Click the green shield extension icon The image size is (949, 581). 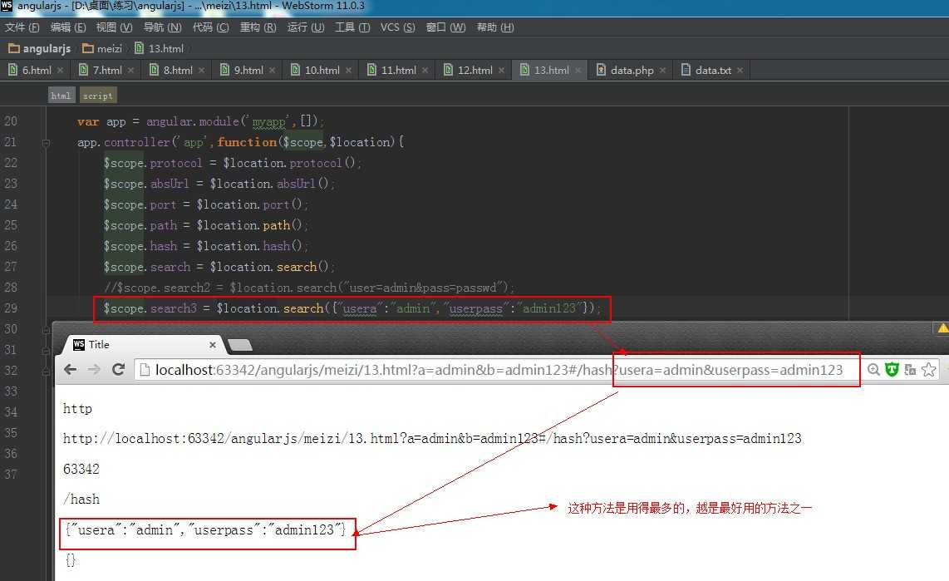(892, 370)
